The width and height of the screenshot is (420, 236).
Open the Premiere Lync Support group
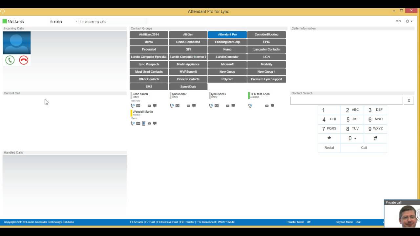[x=266, y=79]
